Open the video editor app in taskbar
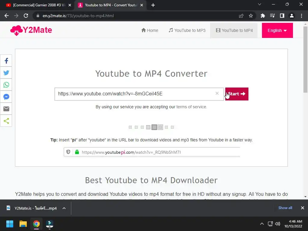 [50, 224]
